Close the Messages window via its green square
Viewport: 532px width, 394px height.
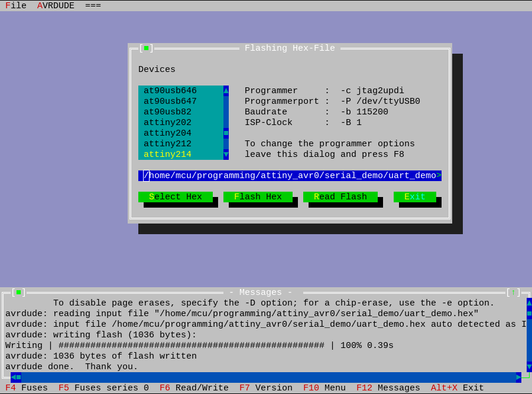point(19,292)
